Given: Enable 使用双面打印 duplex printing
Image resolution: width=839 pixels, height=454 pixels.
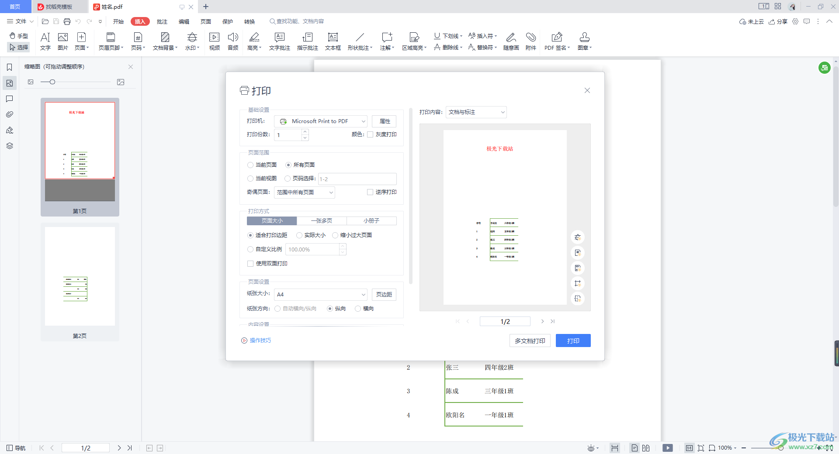Looking at the screenshot, I should 250,264.
